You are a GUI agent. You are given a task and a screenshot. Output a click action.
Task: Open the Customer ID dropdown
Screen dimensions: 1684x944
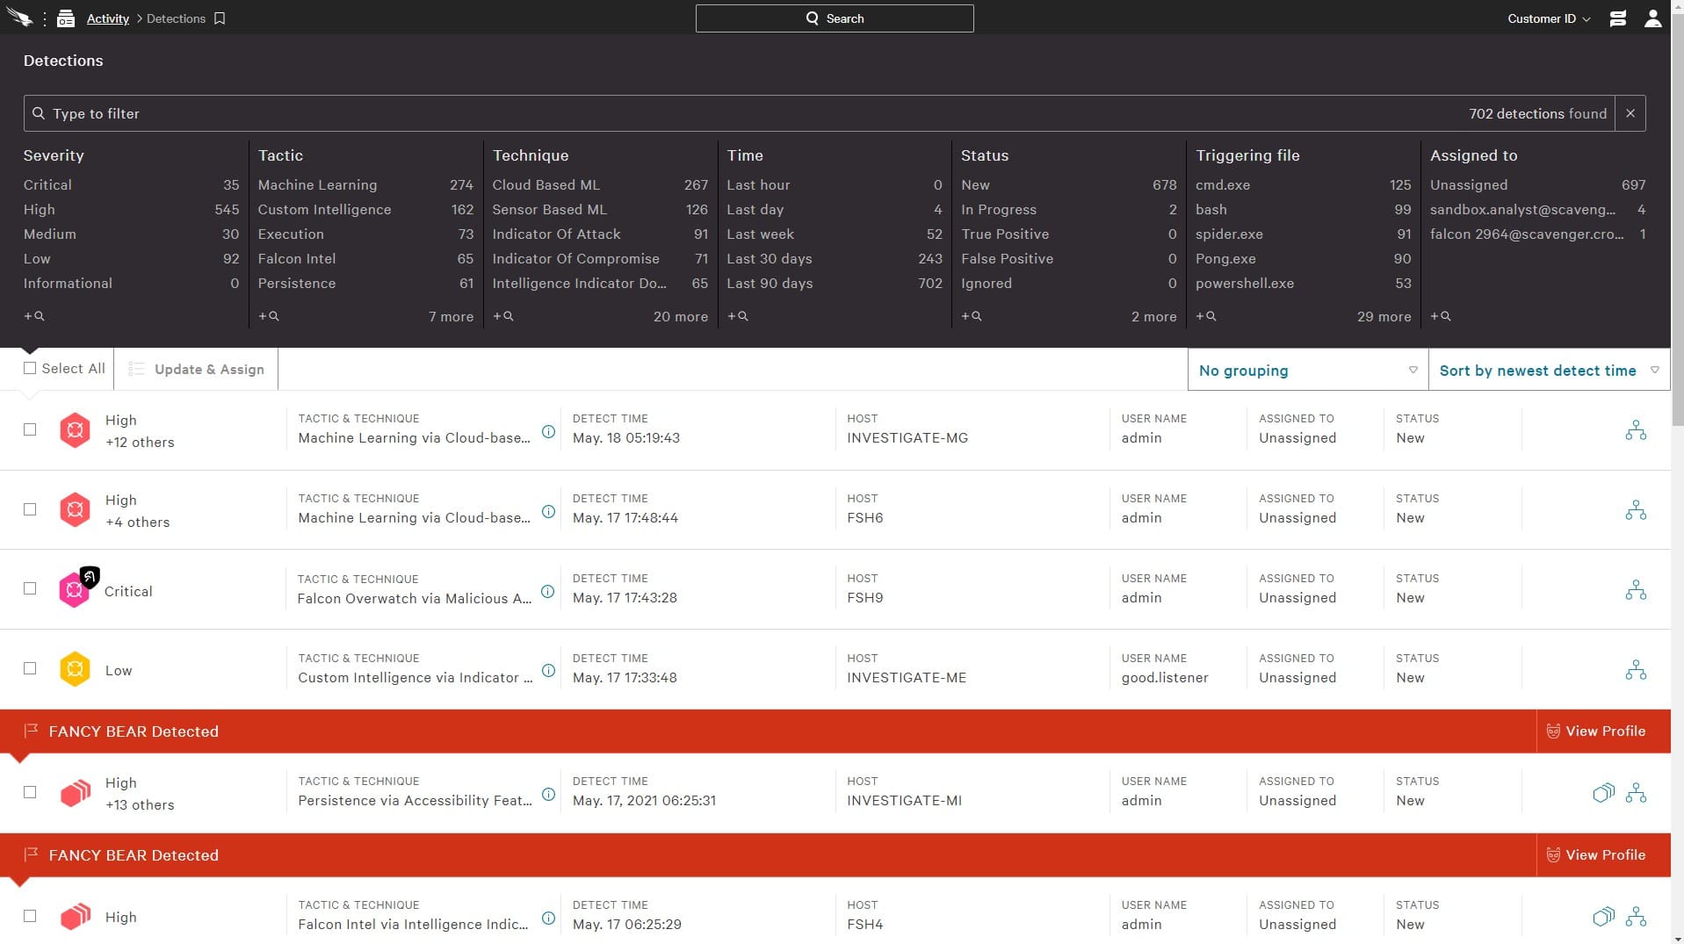tap(1549, 18)
